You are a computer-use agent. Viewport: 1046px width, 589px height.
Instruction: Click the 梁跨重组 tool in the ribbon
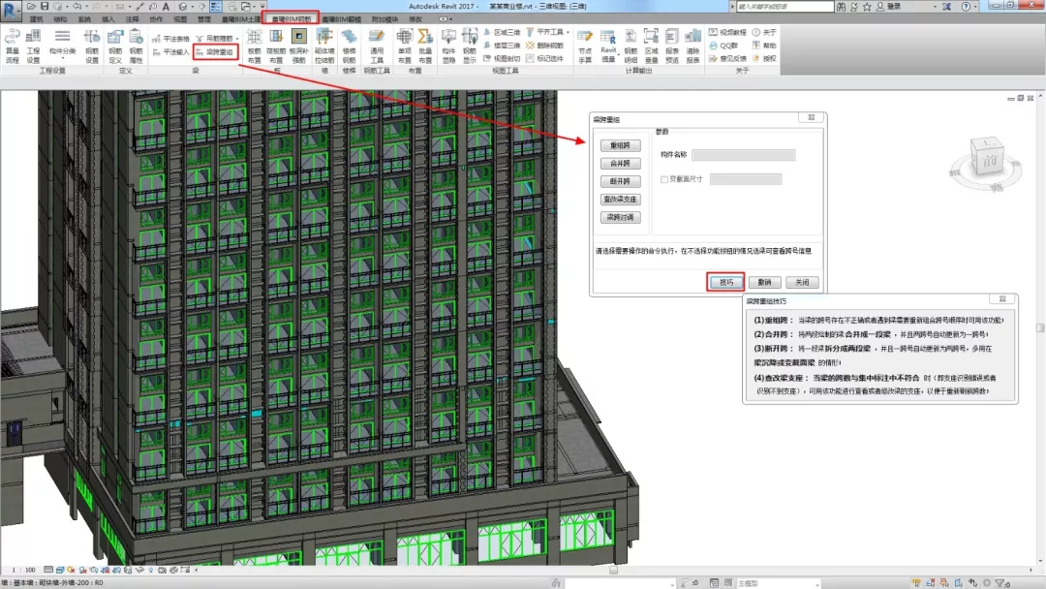[x=213, y=51]
